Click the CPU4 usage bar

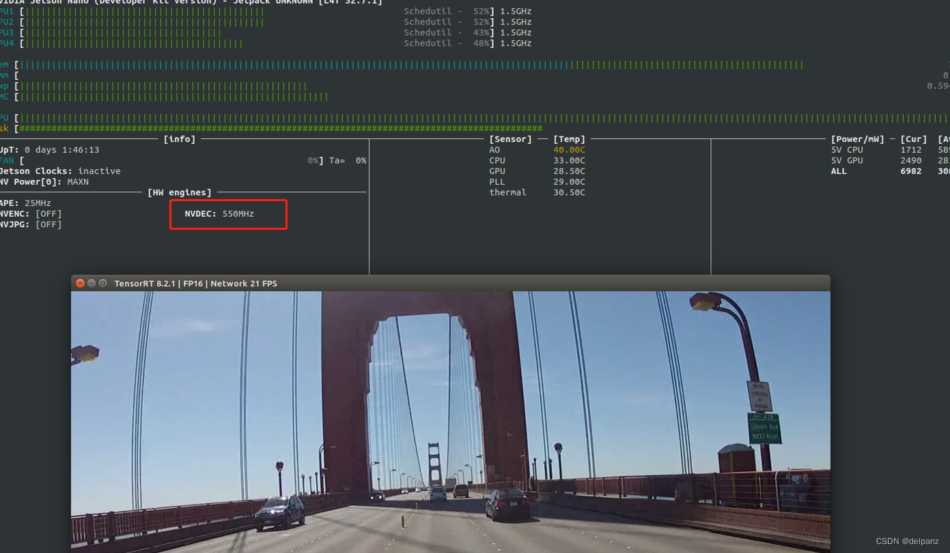point(134,44)
